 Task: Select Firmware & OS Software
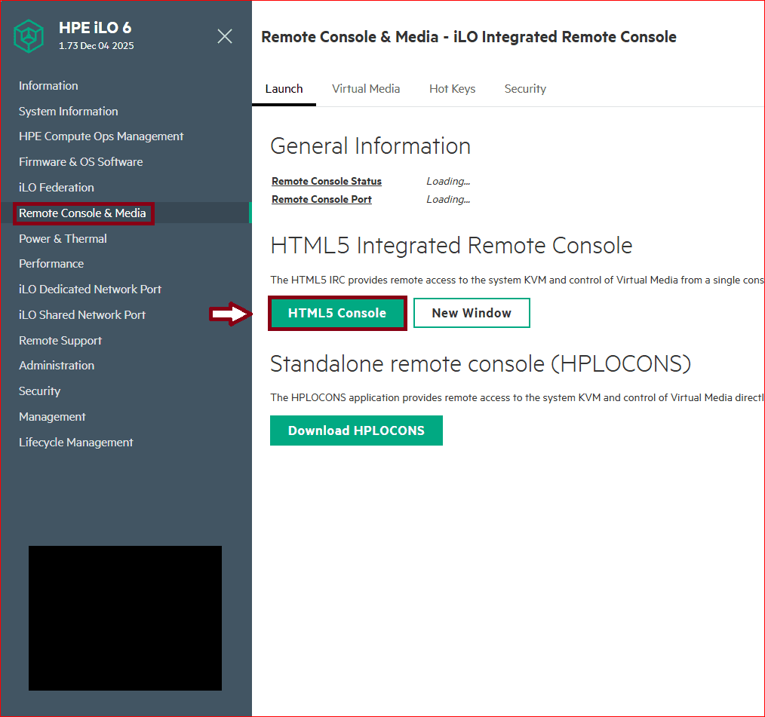pos(81,162)
